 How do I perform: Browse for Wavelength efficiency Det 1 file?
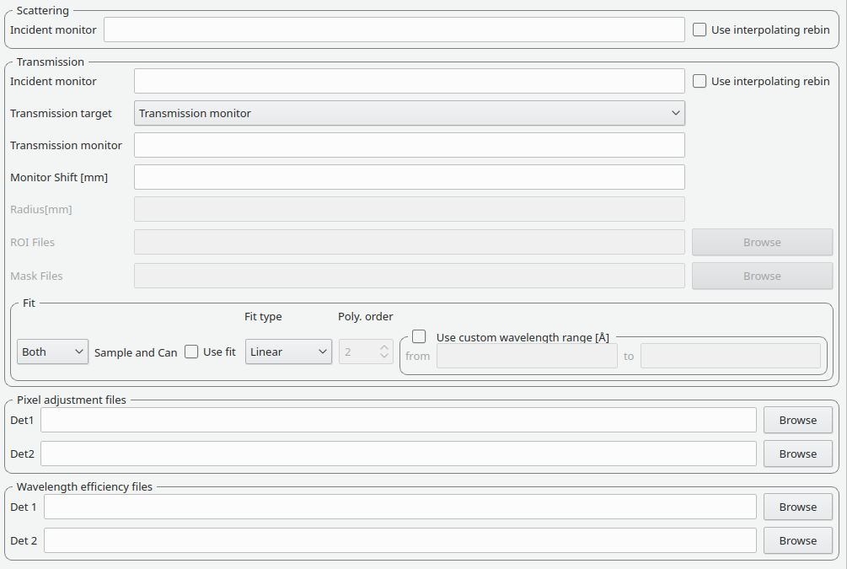pyautogui.click(x=797, y=507)
